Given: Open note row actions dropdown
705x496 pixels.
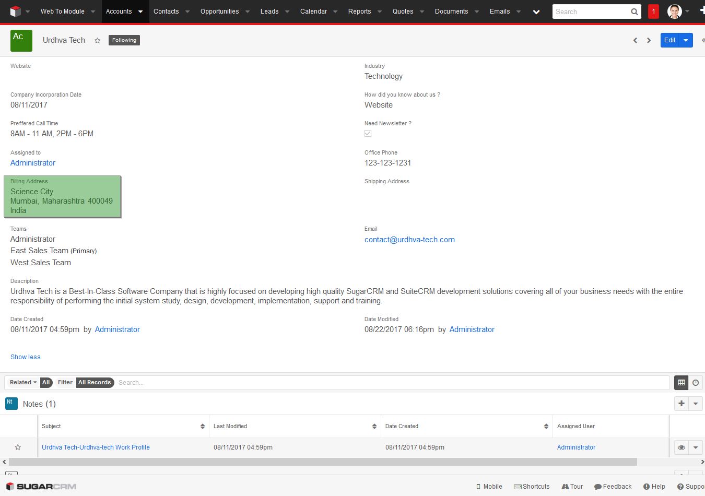Looking at the screenshot, I should click(696, 447).
